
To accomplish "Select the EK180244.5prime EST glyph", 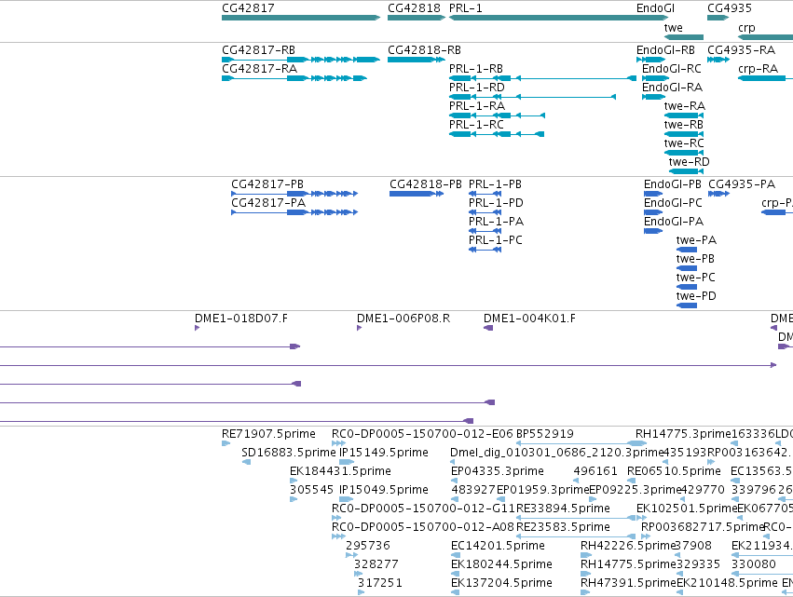I will [455, 574].
